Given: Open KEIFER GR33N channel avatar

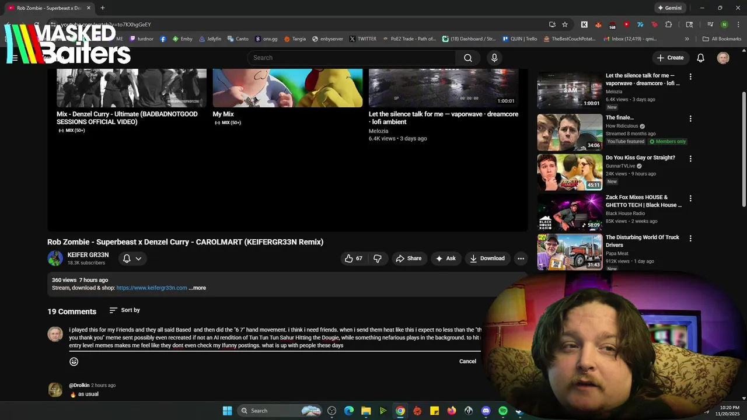Looking at the screenshot, I should tap(55, 258).
